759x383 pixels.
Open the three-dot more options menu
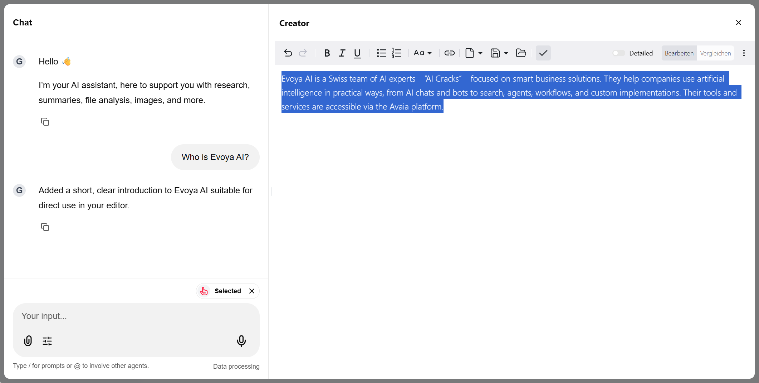point(744,53)
